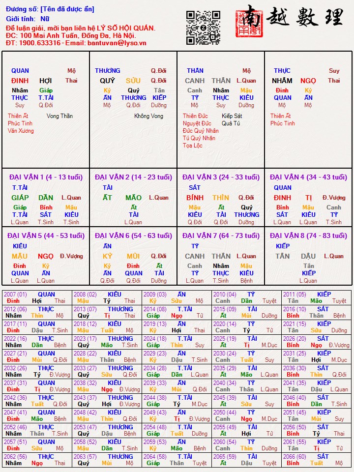
Task: Click 'Thiên Đức' in the third pillar
Action: 195,116
